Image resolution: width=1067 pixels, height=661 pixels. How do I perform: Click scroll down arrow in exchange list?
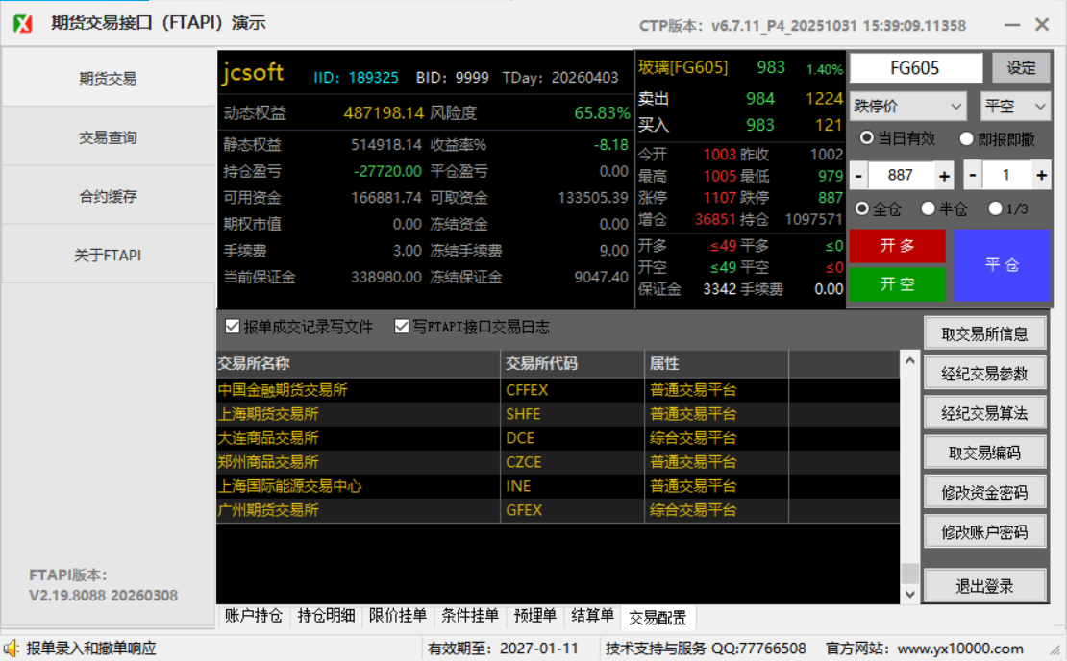coord(909,594)
